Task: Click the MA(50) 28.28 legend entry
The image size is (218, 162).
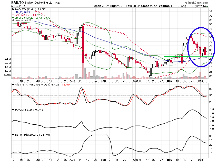Action: coord(22,12)
